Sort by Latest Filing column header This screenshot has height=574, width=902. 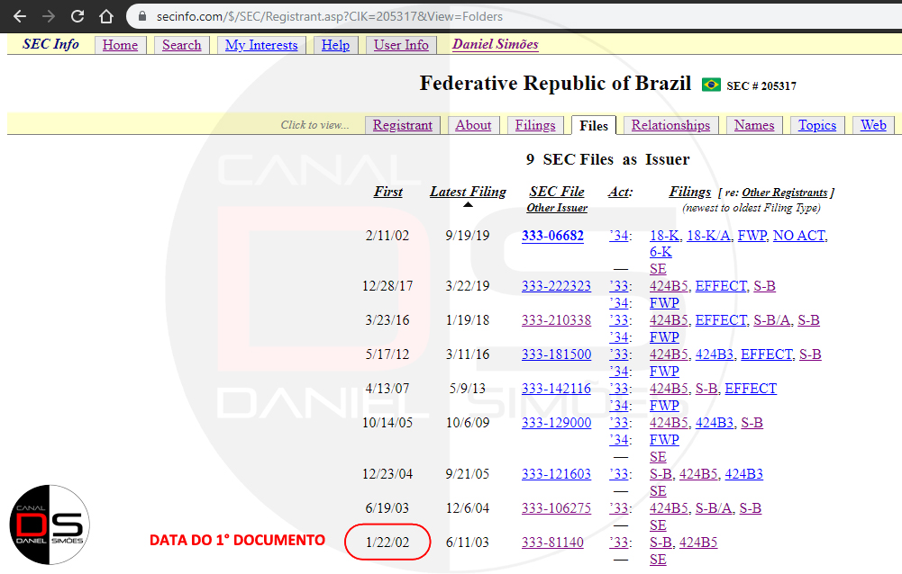coord(469,192)
